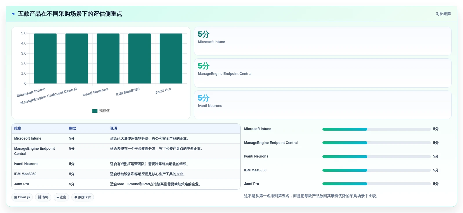Select the IBM MaaS360 table row name
Image resolution: width=463 pixels, height=213 pixels.
pyautogui.click(x=25, y=174)
